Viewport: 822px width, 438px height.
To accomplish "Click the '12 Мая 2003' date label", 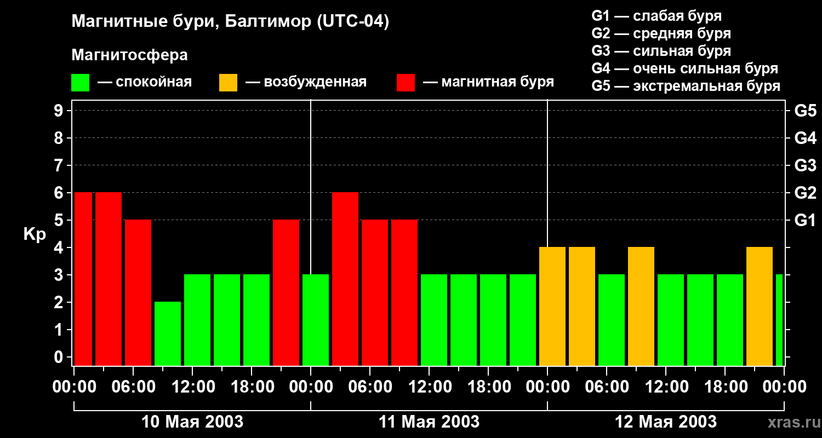I will click(666, 422).
